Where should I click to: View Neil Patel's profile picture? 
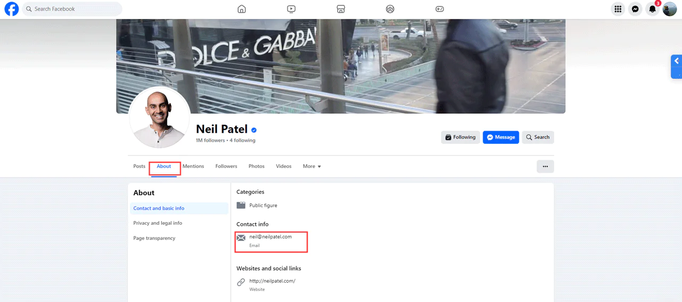point(159,117)
